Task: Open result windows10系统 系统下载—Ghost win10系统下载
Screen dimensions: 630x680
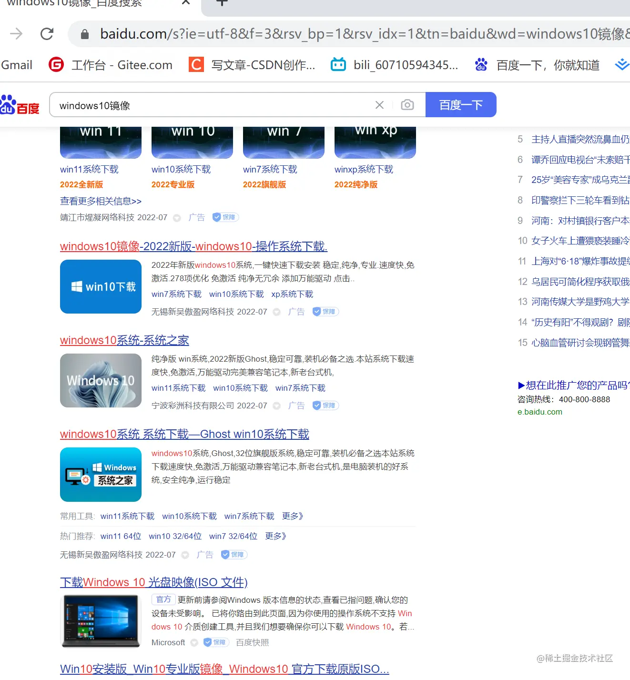Action: (x=184, y=434)
